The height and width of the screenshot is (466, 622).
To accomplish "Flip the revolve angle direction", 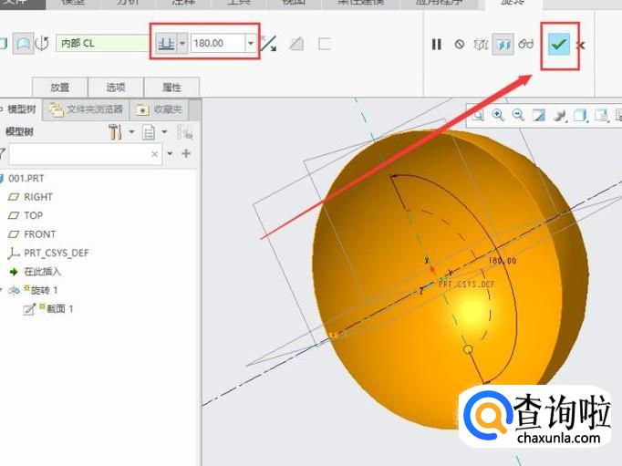I will pos(268,43).
